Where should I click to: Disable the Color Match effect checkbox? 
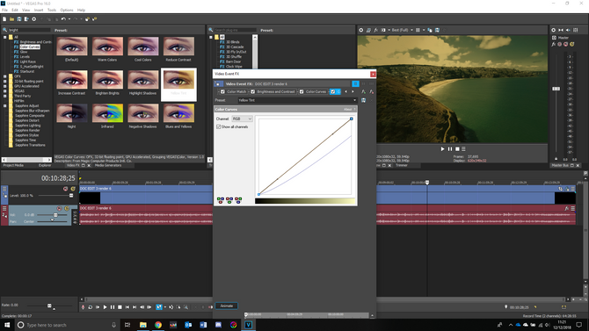(x=222, y=91)
